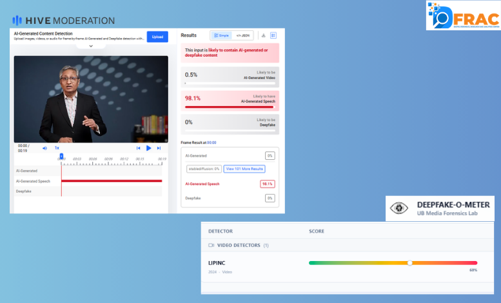Click the Video Detectors camera icon
Image resolution: width=501 pixels, height=303 pixels.
[x=211, y=245]
